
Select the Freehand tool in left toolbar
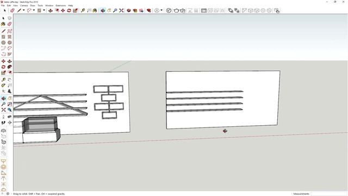point(10,31)
